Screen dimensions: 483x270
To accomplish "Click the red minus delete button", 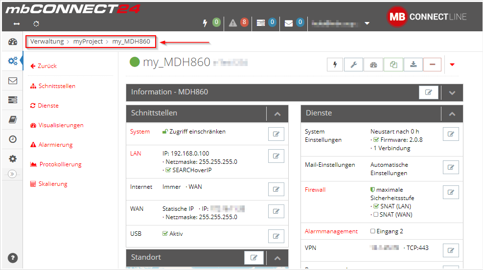I will pyautogui.click(x=433, y=65).
